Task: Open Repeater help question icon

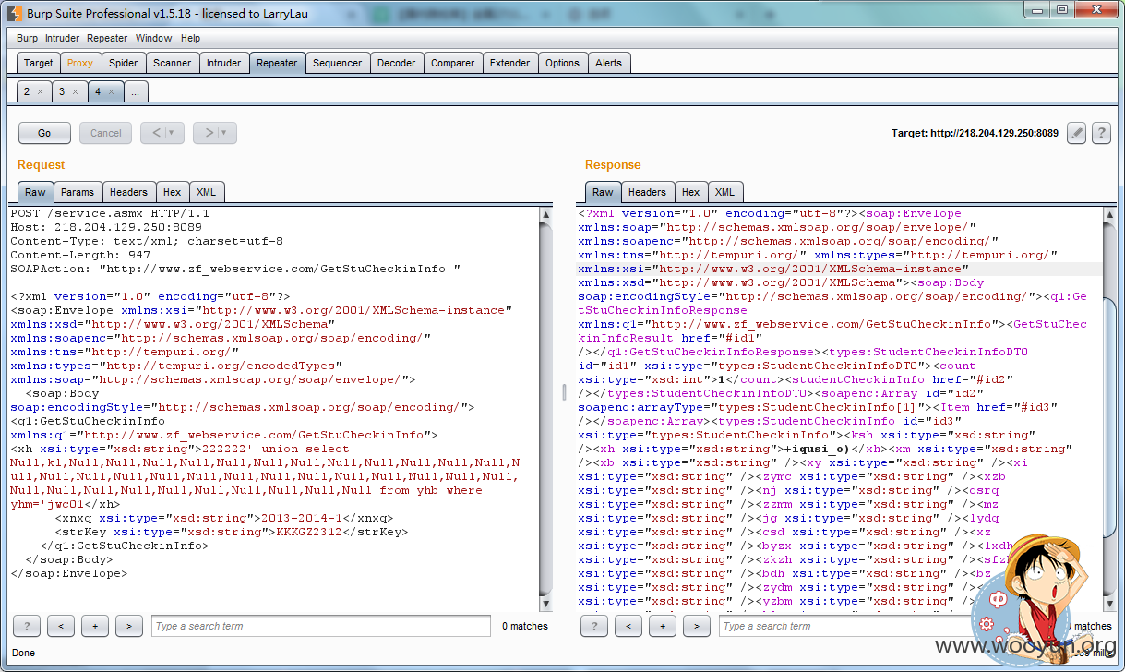Action: [1101, 133]
